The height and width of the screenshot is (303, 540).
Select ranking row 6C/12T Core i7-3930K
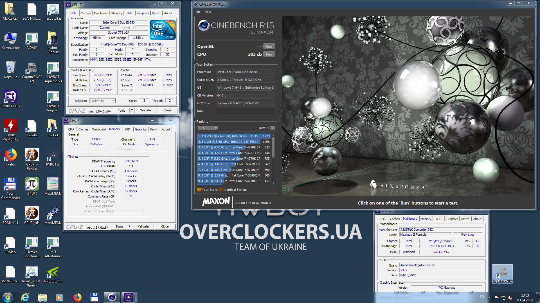(234, 142)
